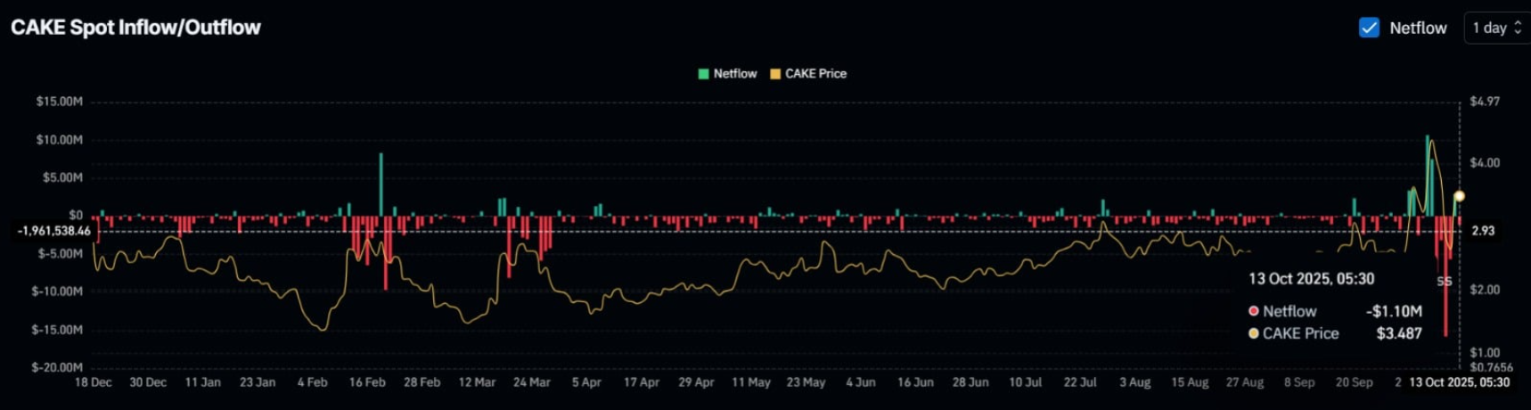Click the -1,961,538.46 crosshair value label
Viewport: 1531px width, 410px height.
[x=54, y=231]
